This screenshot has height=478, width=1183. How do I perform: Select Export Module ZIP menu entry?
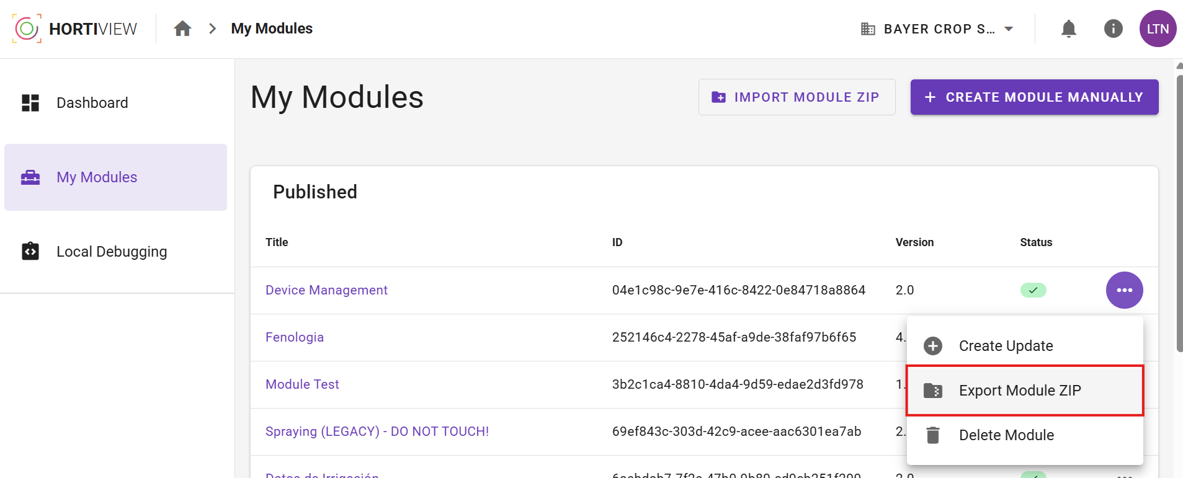[x=1025, y=391]
